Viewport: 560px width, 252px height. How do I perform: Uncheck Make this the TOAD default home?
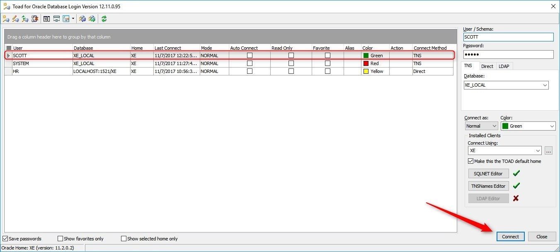pyautogui.click(x=470, y=161)
